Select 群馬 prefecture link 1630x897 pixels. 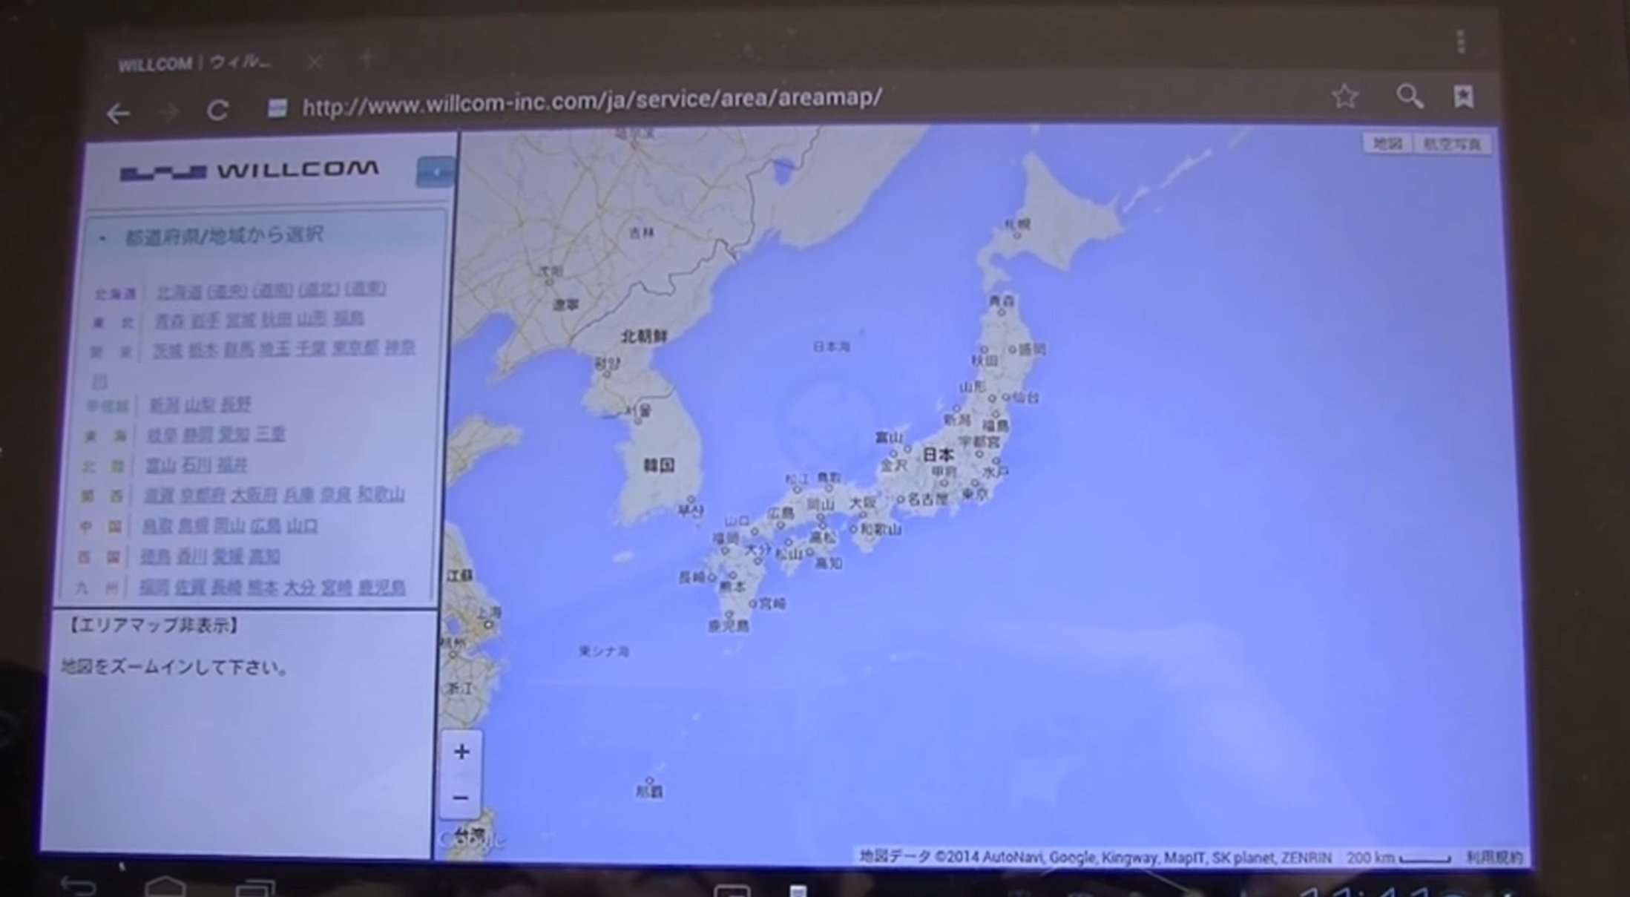tap(239, 349)
